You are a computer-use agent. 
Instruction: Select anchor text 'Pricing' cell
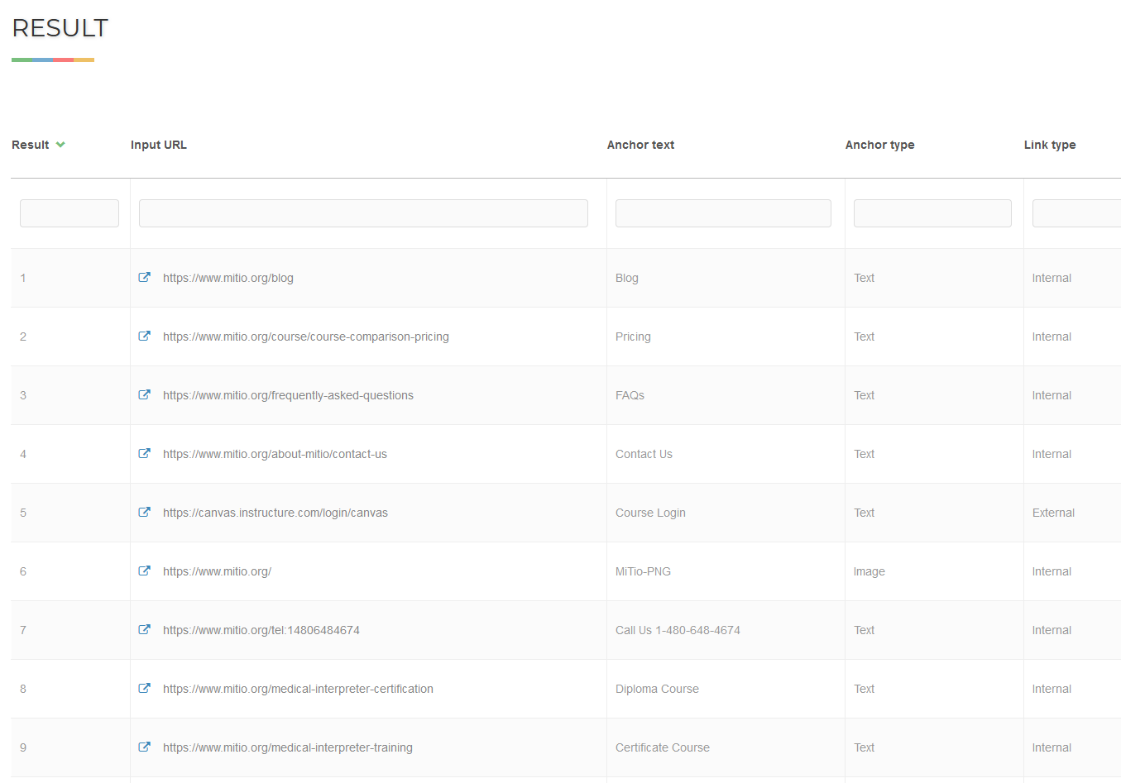633,337
